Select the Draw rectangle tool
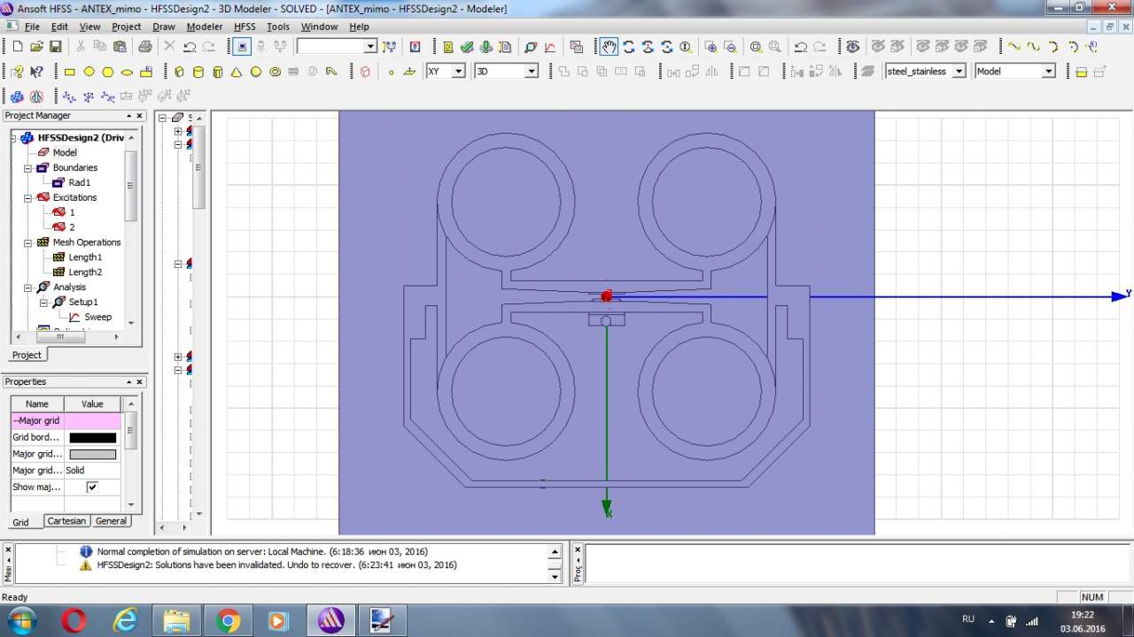 [x=70, y=72]
